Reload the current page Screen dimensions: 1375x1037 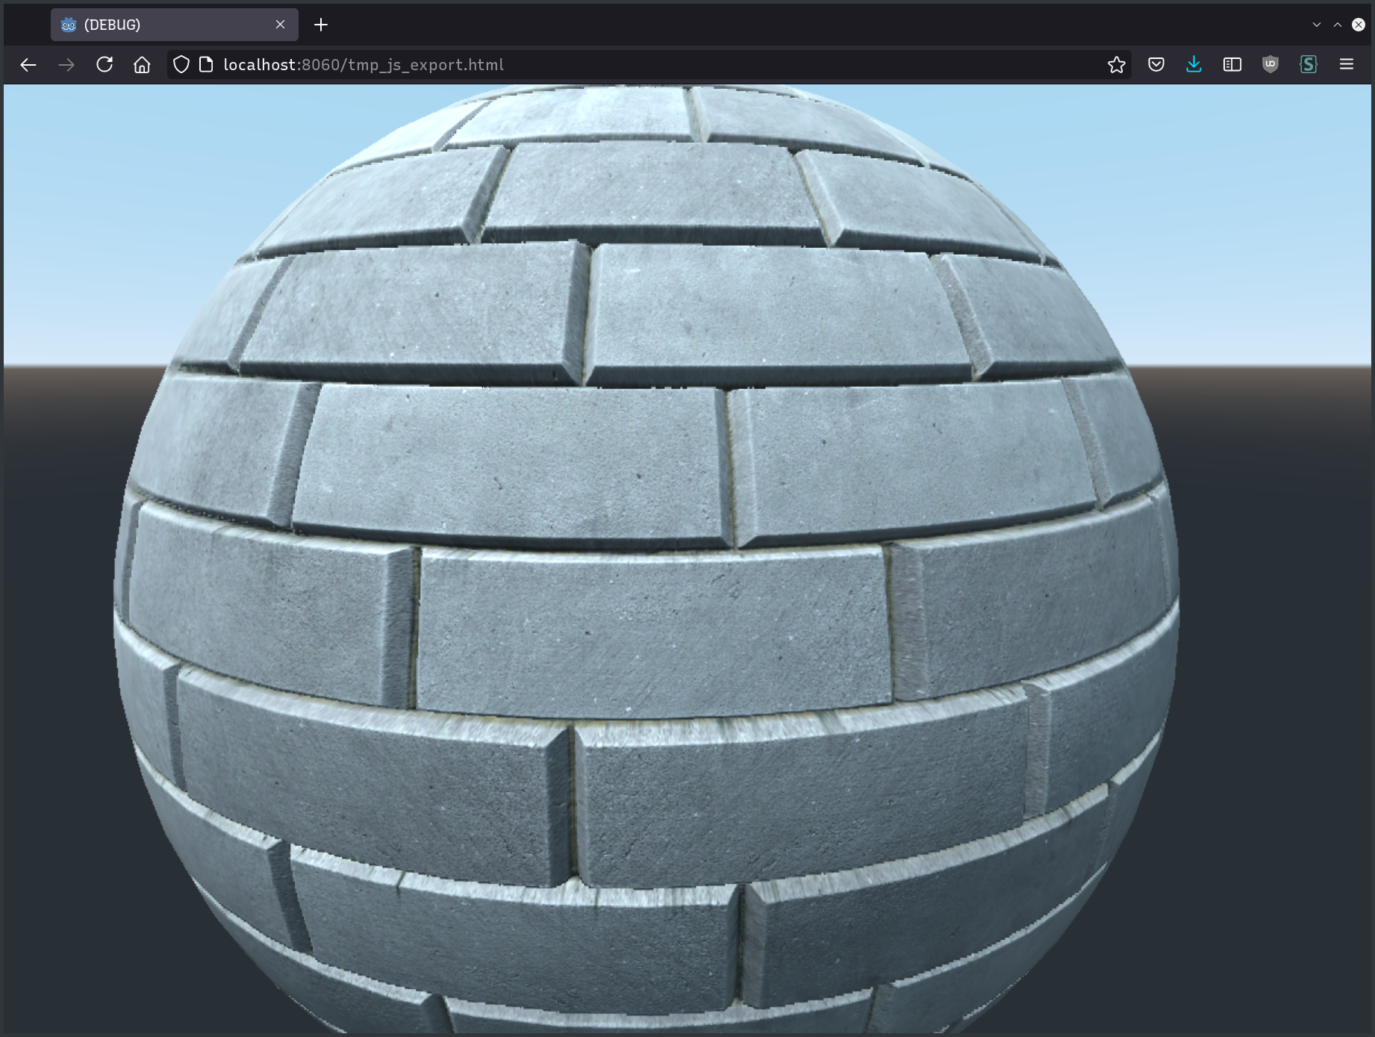105,65
